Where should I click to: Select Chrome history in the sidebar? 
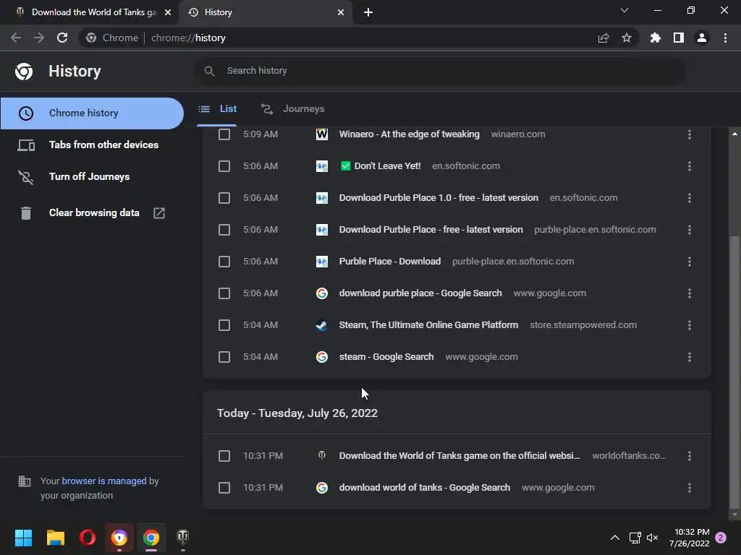click(92, 113)
